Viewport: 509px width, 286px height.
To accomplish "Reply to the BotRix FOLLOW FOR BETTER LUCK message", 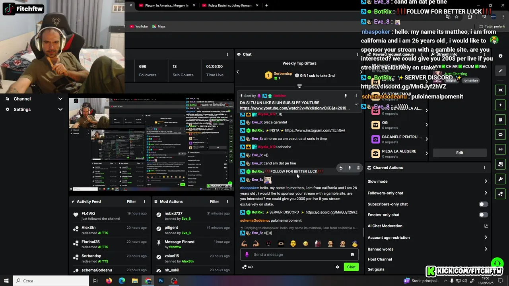I will [x=341, y=168].
